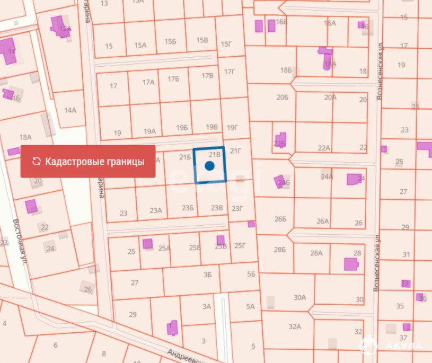
Task: Select the purple building on plot 24Б
Action: 280,182
